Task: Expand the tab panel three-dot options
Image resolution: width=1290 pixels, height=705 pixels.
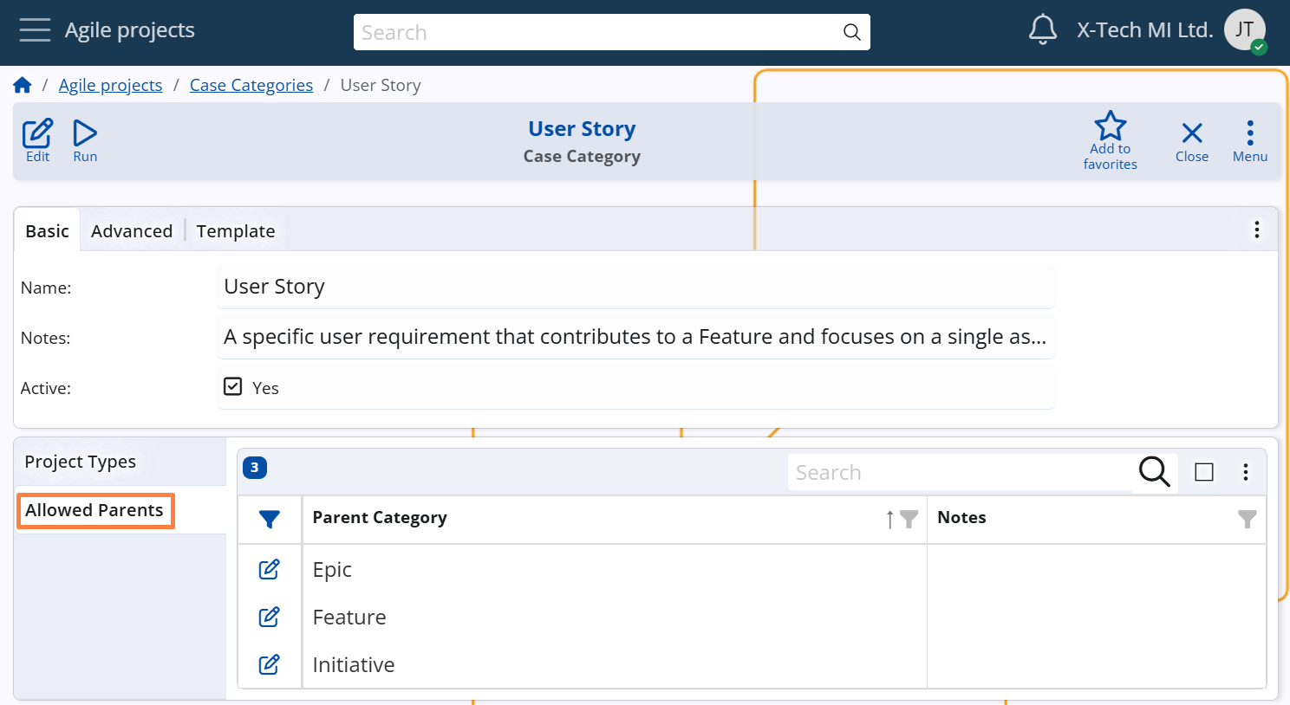Action: [1256, 230]
